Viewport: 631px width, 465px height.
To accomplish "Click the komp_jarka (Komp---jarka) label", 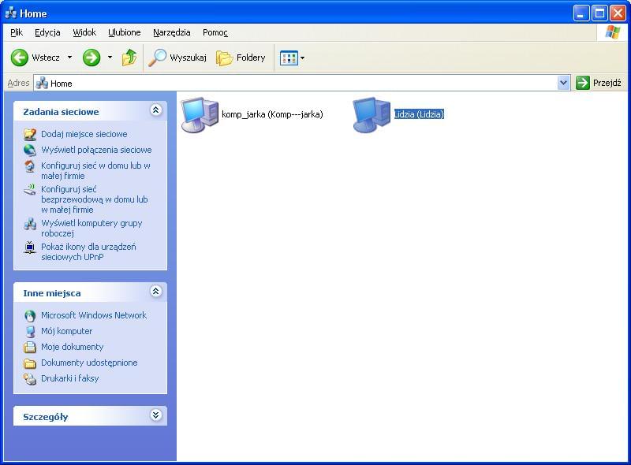I will click(272, 114).
